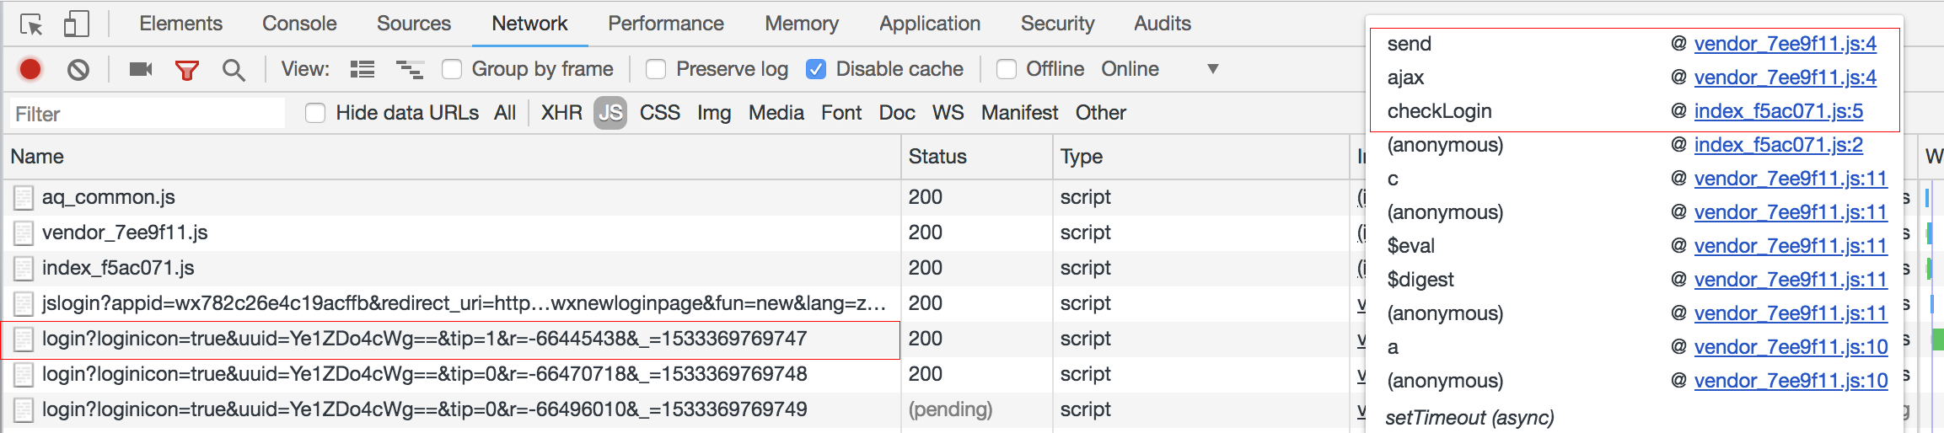Open the Online throttling dropdown

tap(1212, 69)
